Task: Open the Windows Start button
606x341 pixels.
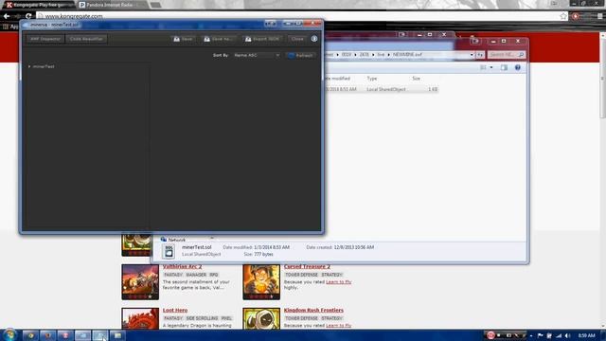Action: (9, 334)
